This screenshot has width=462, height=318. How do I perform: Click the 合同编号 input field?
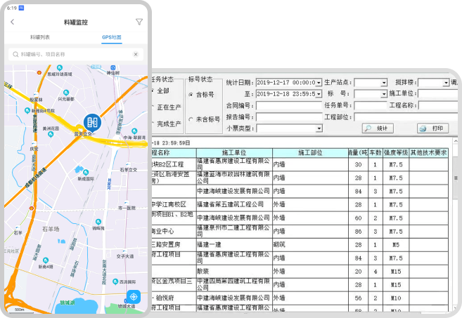[x=289, y=105]
